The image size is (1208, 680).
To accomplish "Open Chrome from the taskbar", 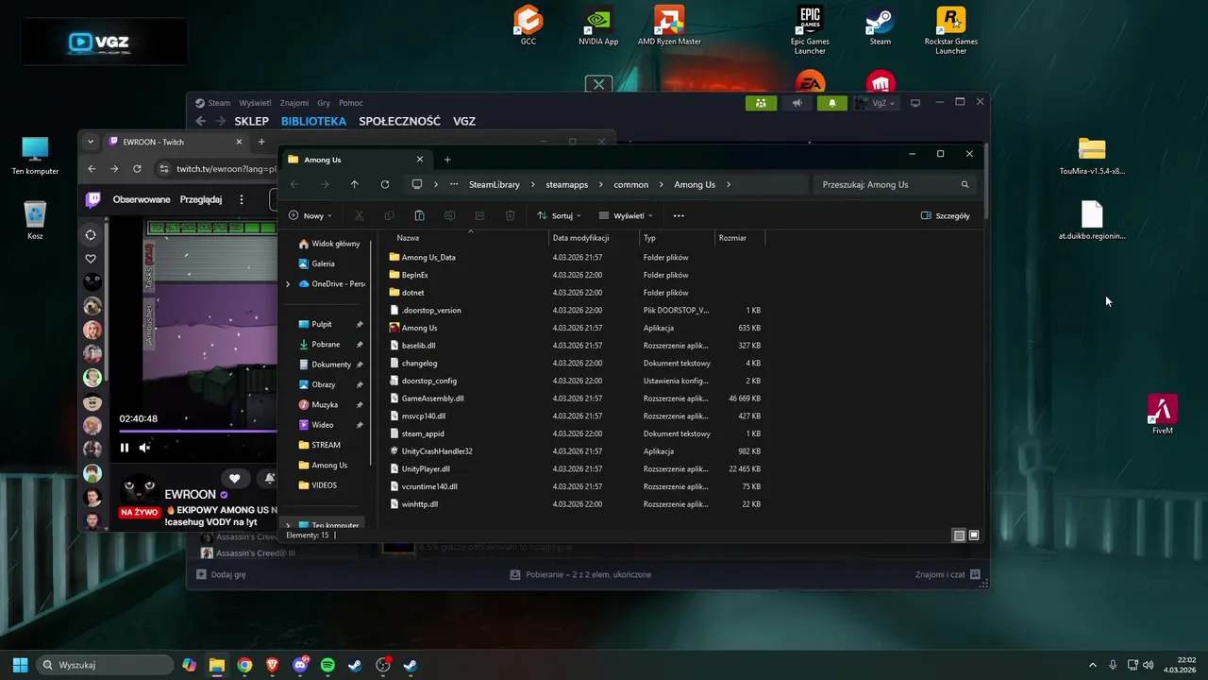I will point(244,665).
